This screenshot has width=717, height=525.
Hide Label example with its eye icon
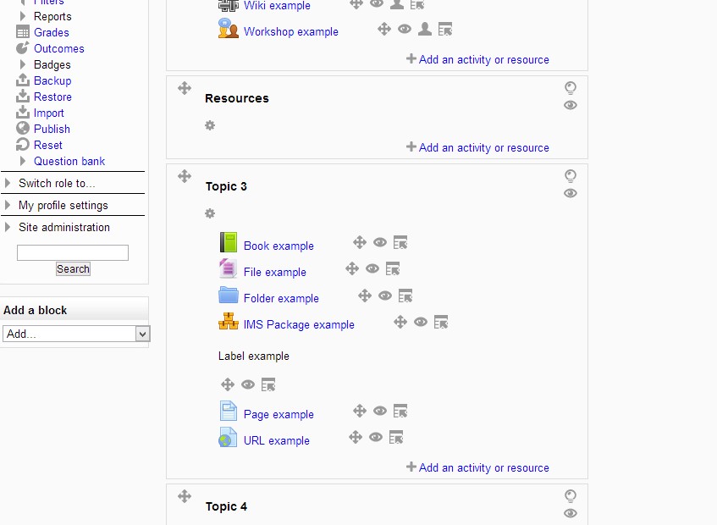point(248,384)
